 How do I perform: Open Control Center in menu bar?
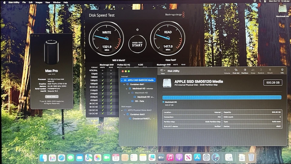[x=265, y=1]
